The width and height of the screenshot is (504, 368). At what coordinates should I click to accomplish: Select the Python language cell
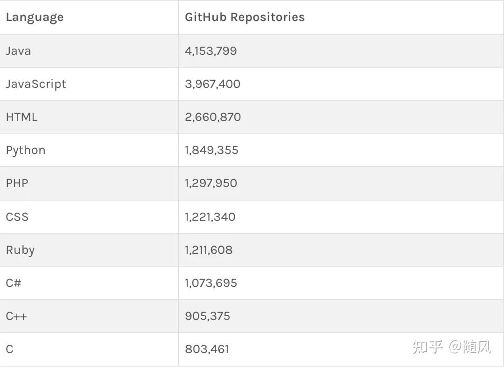point(26,150)
